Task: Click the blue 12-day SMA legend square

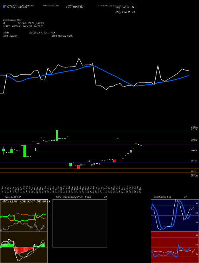Action: (x=4, y=6)
